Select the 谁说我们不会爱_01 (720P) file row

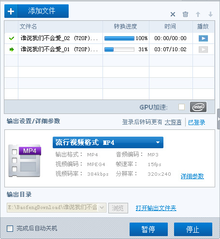109,49
